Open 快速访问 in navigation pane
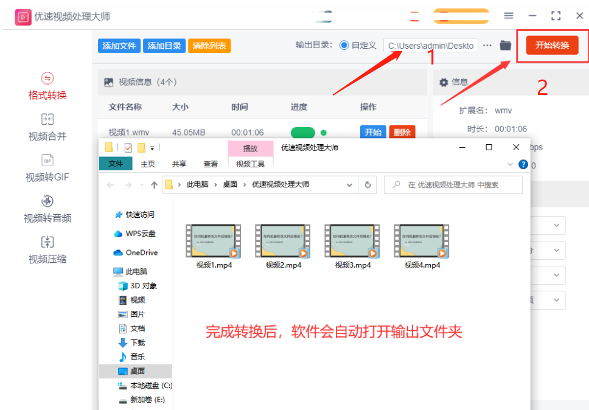Viewport: 589px width, 410px height. click(x=134, y=214)
